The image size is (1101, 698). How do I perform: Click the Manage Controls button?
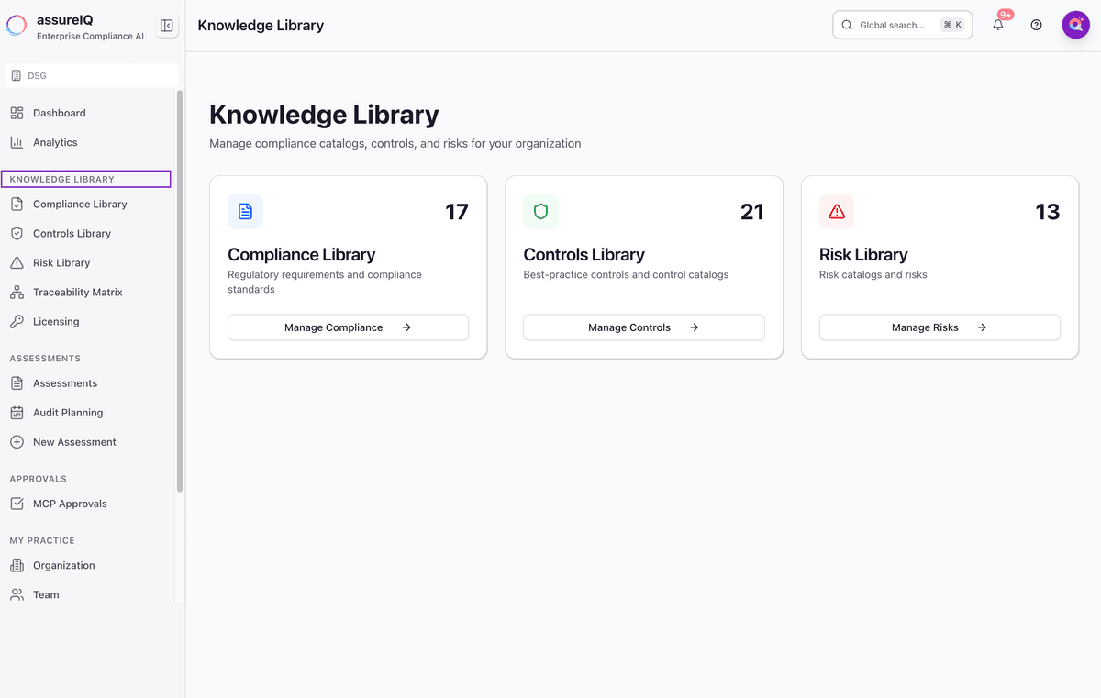point(643,327)
